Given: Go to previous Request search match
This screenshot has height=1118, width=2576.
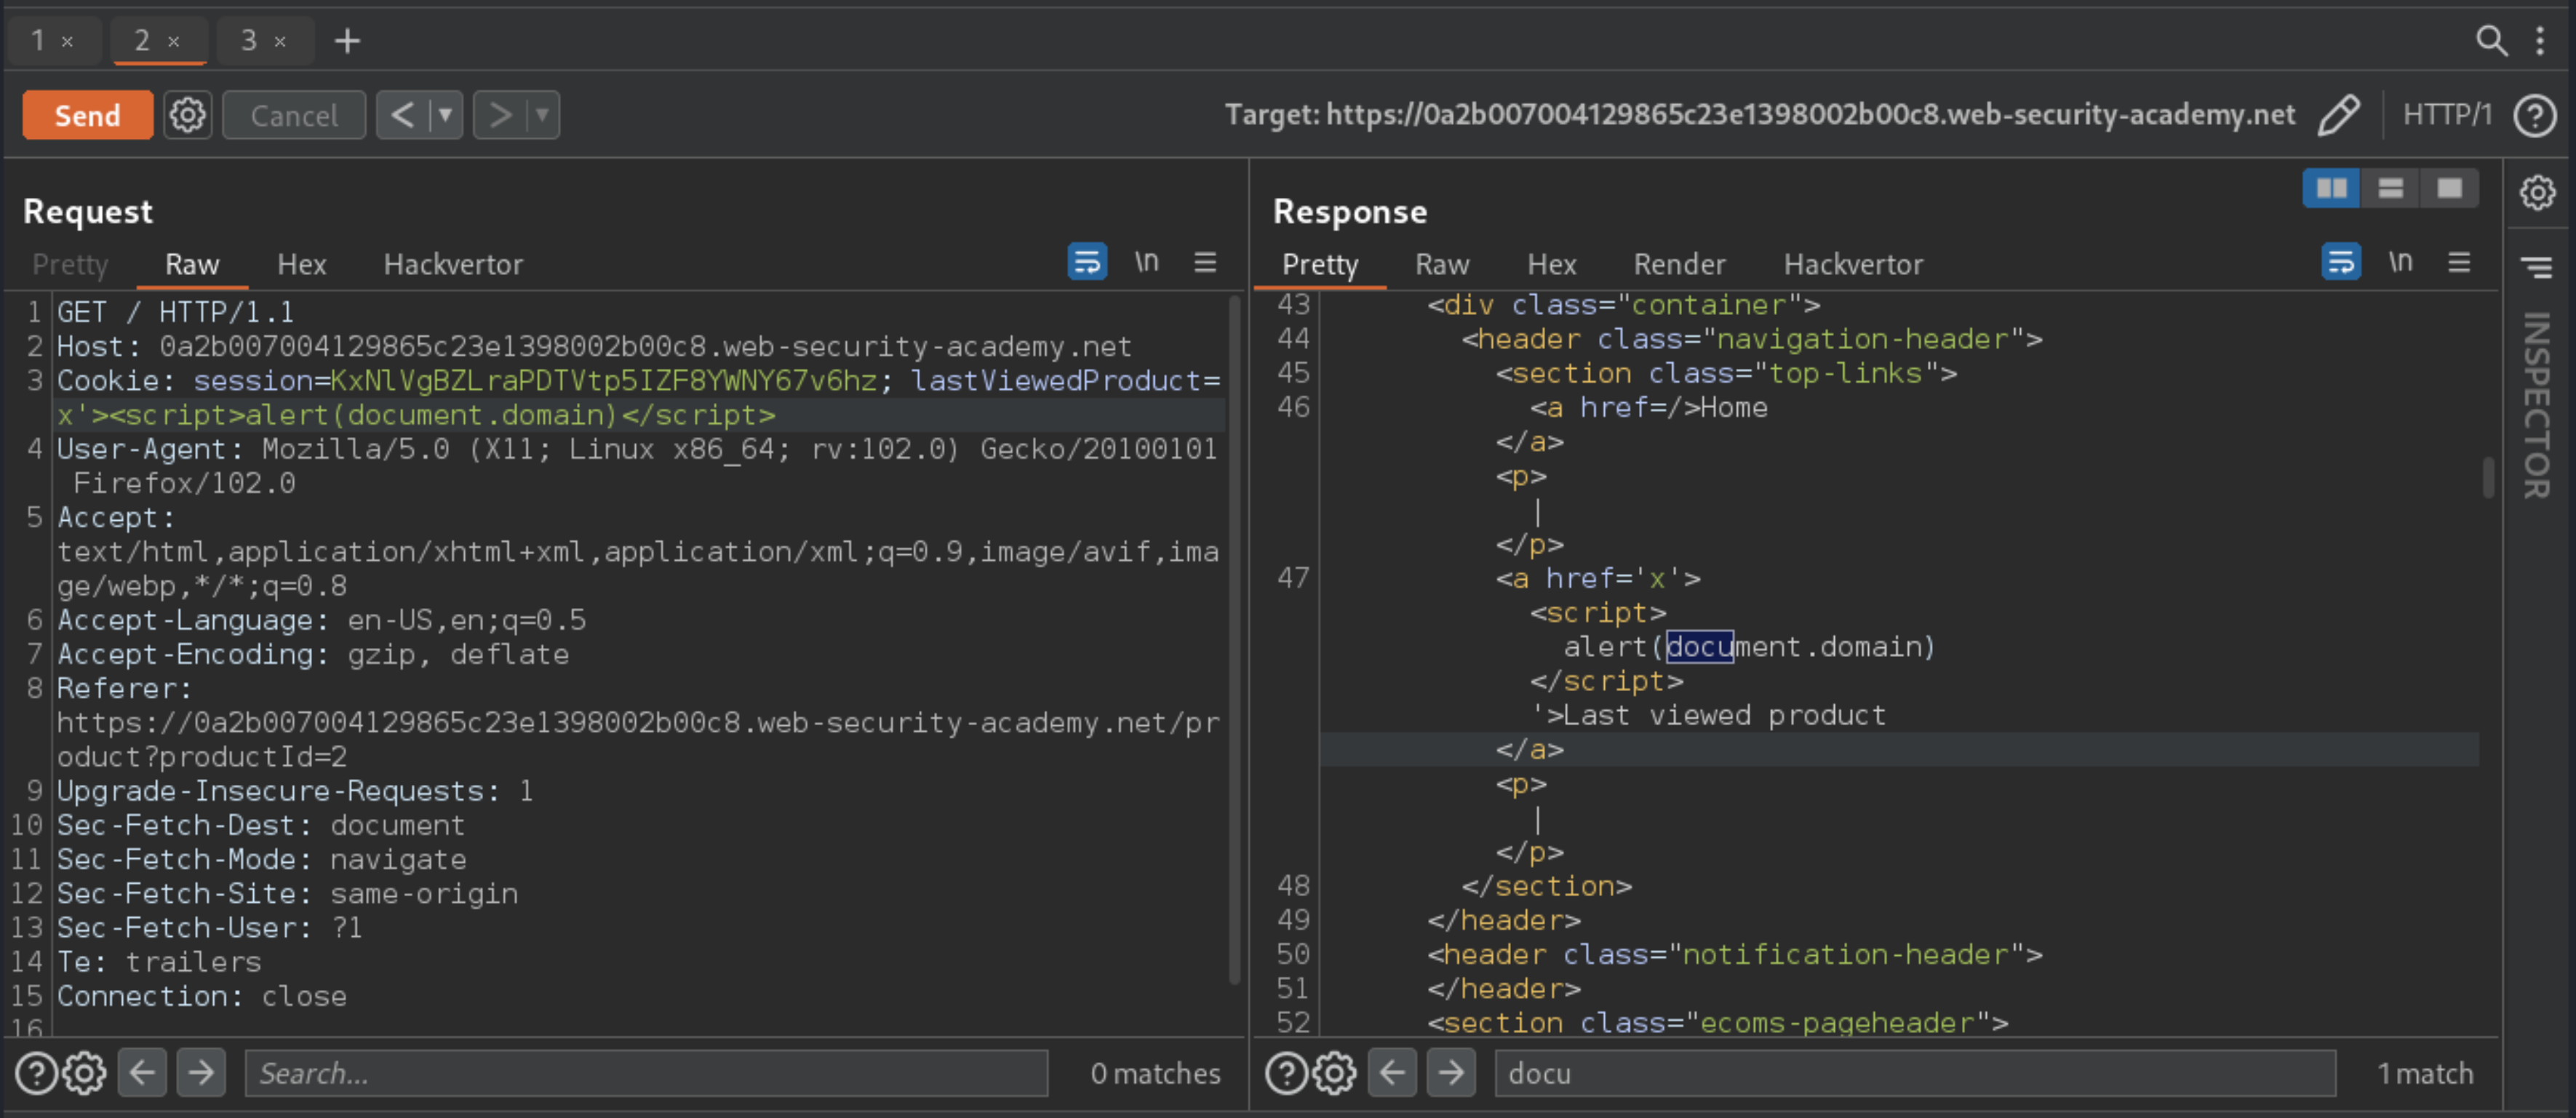Looking at the screenshot, I should [x=142, y=1073].
